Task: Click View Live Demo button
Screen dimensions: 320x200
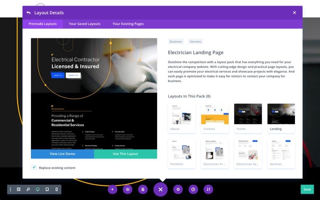Action: click(x=63, y=154)
